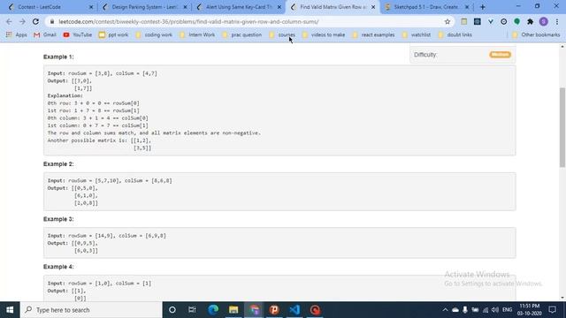The height and width of the screenshot is (318, 566).
Task: Open Task View on taskbar
Action: [192, 310]
